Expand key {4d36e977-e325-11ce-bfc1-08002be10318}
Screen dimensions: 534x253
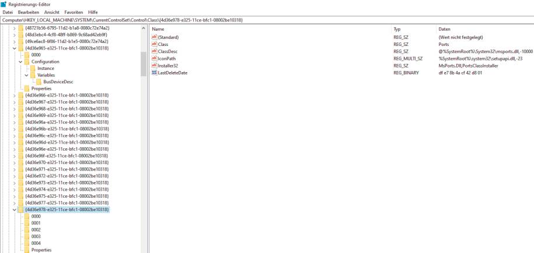(15, 203)
